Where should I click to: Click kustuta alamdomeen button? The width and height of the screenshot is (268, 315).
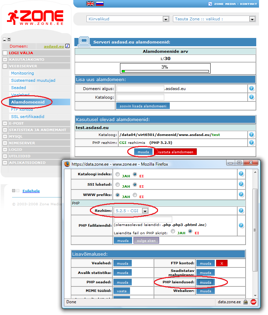coord(175,152)
